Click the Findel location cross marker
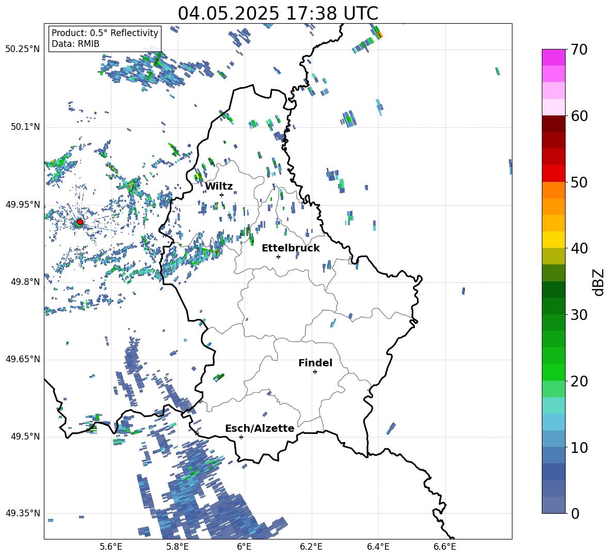 point(315,372)
